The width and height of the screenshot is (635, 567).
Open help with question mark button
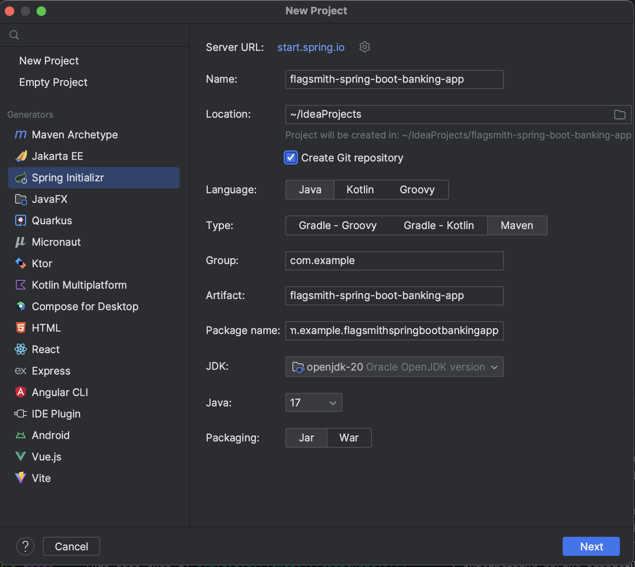25,546
